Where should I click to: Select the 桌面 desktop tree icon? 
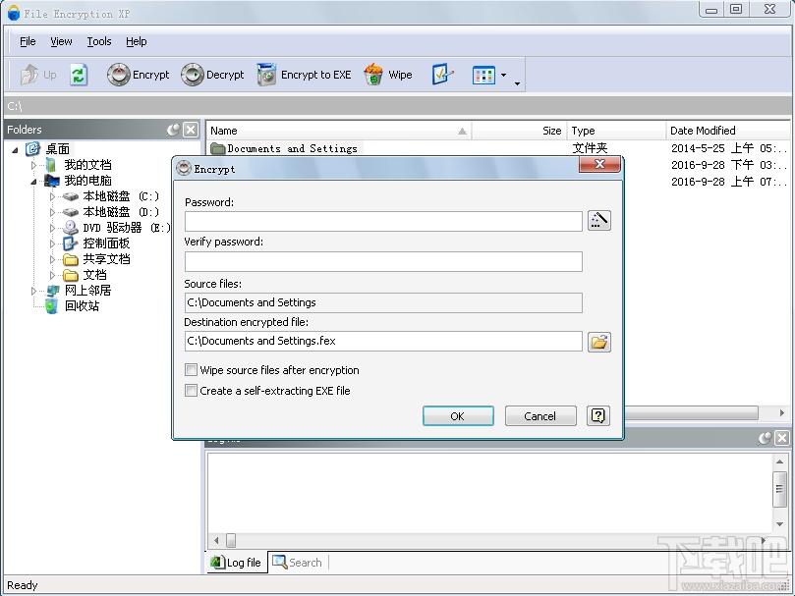click(x=33, y=148)
